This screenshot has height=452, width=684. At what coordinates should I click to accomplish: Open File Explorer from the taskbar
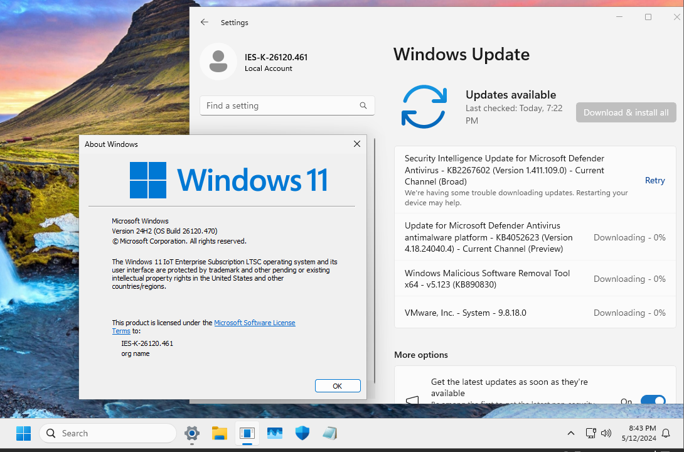pyautogui.click(x=220, y=433)
